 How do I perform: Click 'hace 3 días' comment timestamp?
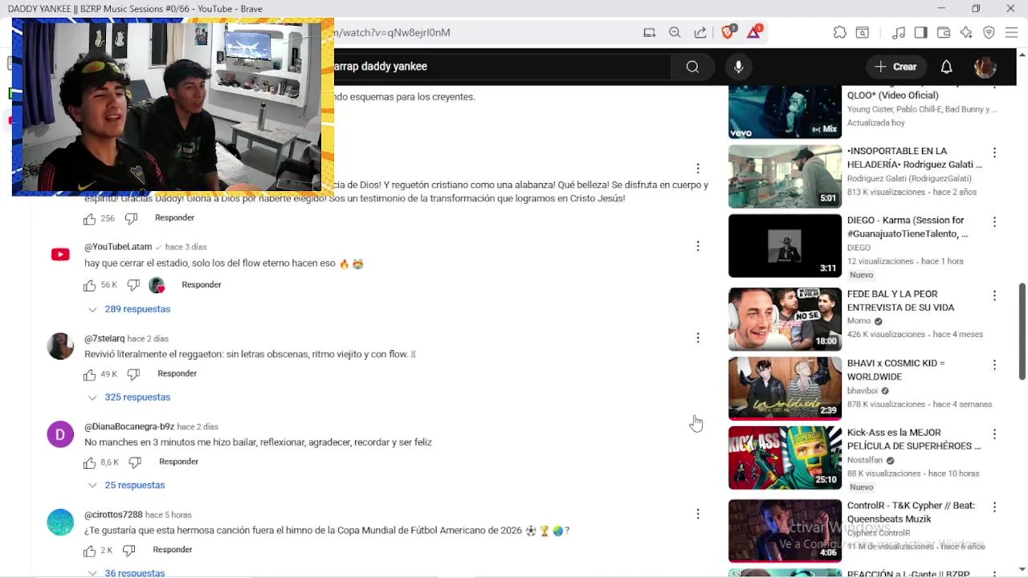click(186, 247)
